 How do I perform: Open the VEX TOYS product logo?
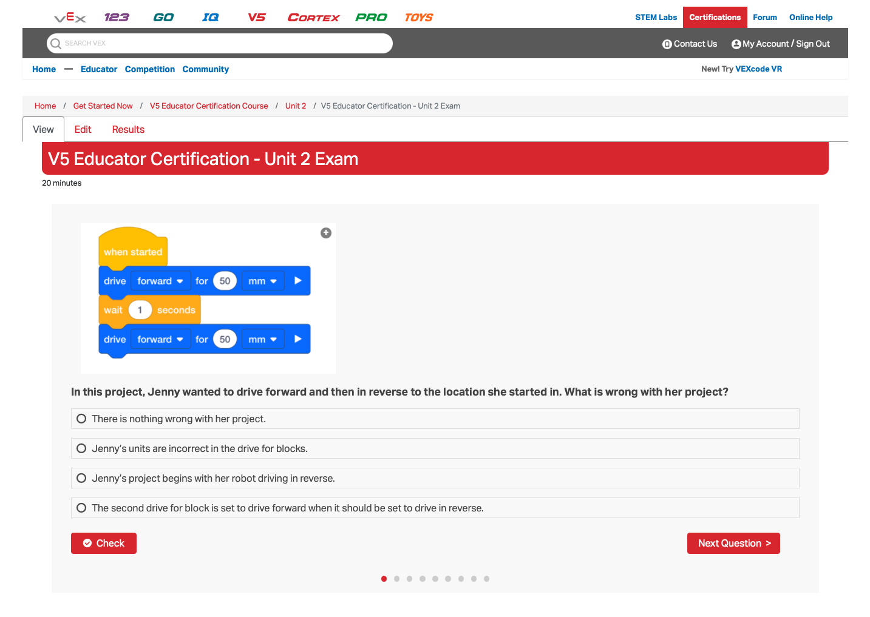419,18
